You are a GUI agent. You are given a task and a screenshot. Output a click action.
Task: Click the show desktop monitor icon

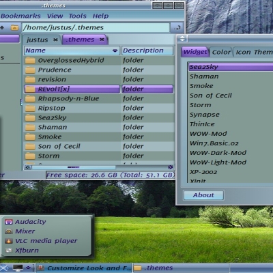pos(18,268)
